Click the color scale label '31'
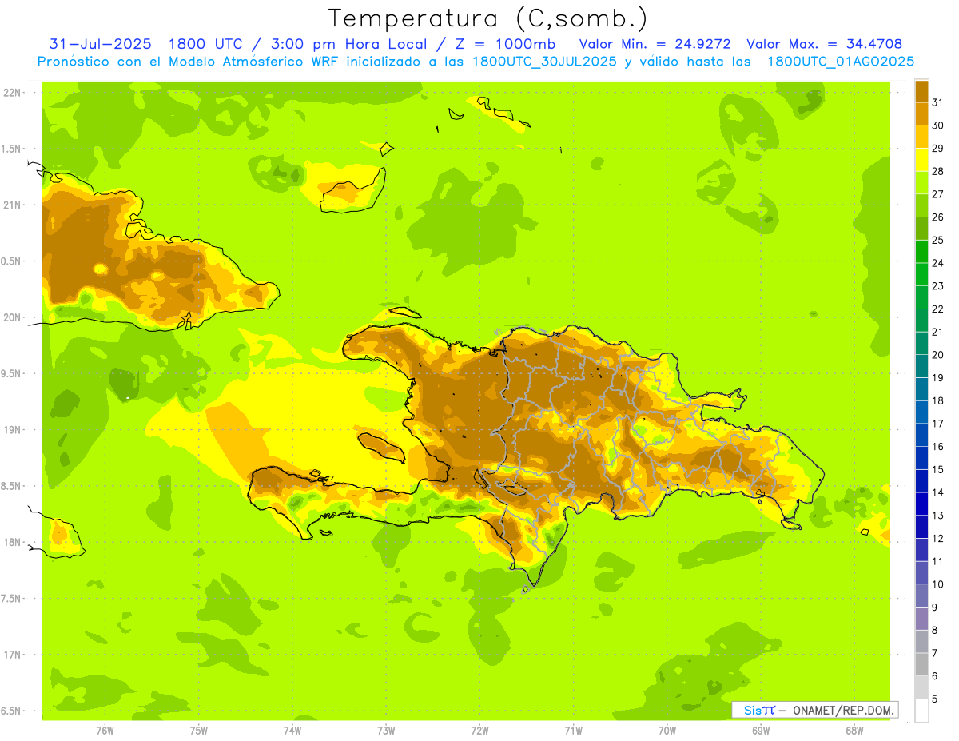The height and width of the screenshot is (741, 959). point(937,102)
